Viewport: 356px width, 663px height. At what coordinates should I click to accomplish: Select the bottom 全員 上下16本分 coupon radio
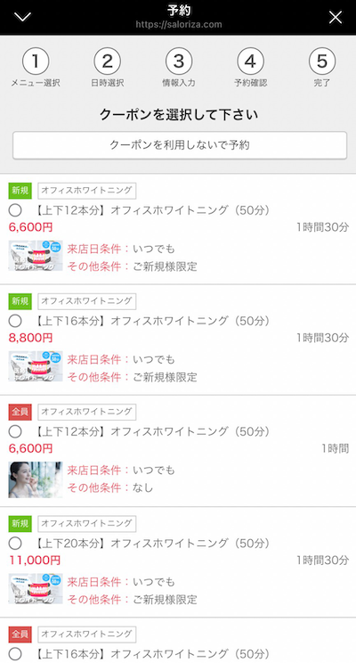pyautogui.click(x=15, y=654)
